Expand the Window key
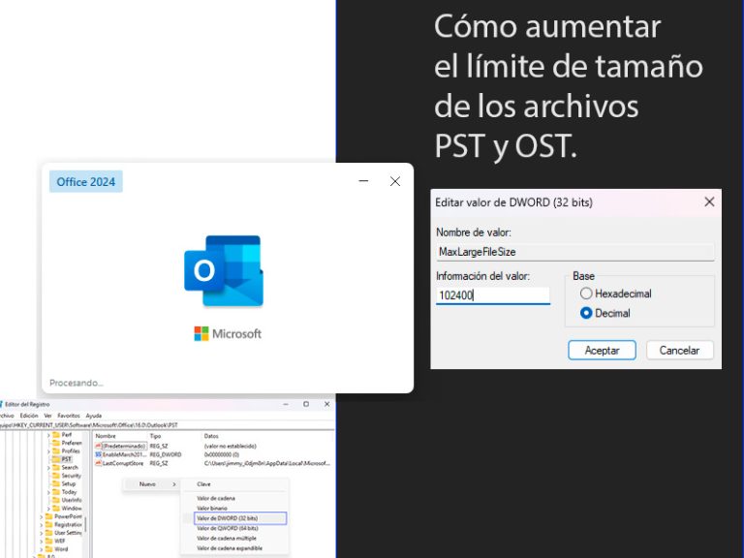This screenshot has height=558, width=744. tap(48, 509)
